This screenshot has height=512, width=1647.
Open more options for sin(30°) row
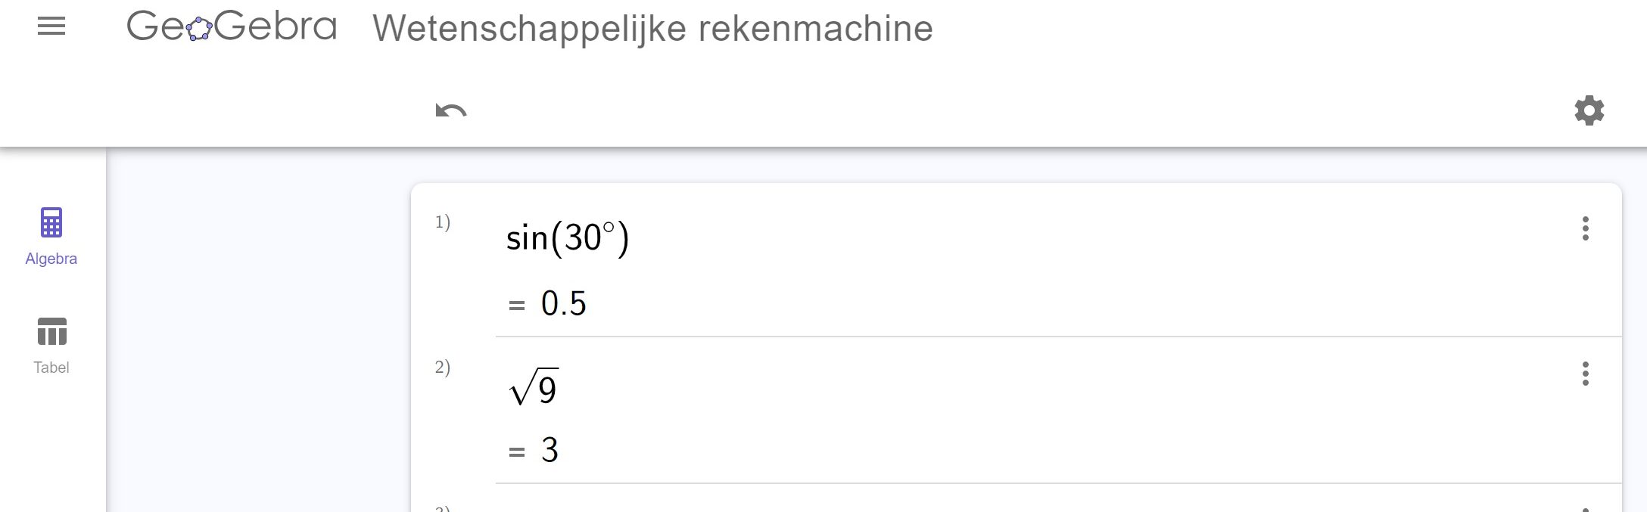[x=1585, y=228]
